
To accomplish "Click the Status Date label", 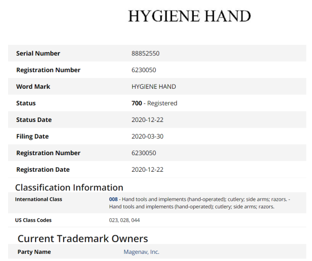I will [34, 120].
